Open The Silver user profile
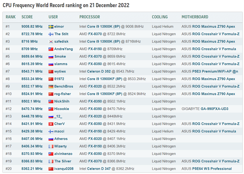The image size is (244, 174). (x=63, y=161)
